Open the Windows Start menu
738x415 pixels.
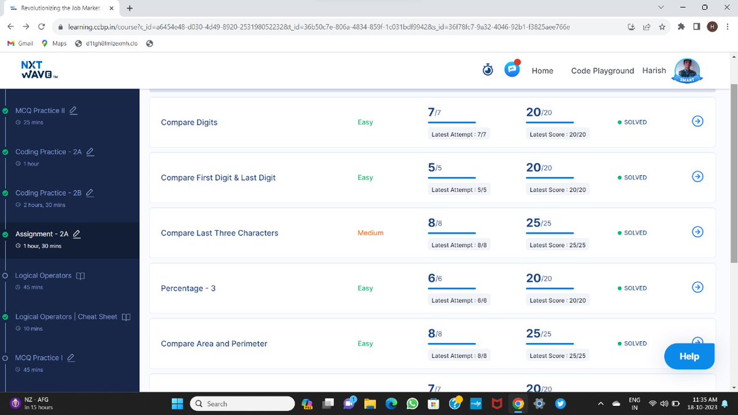[x=177, y=404]
